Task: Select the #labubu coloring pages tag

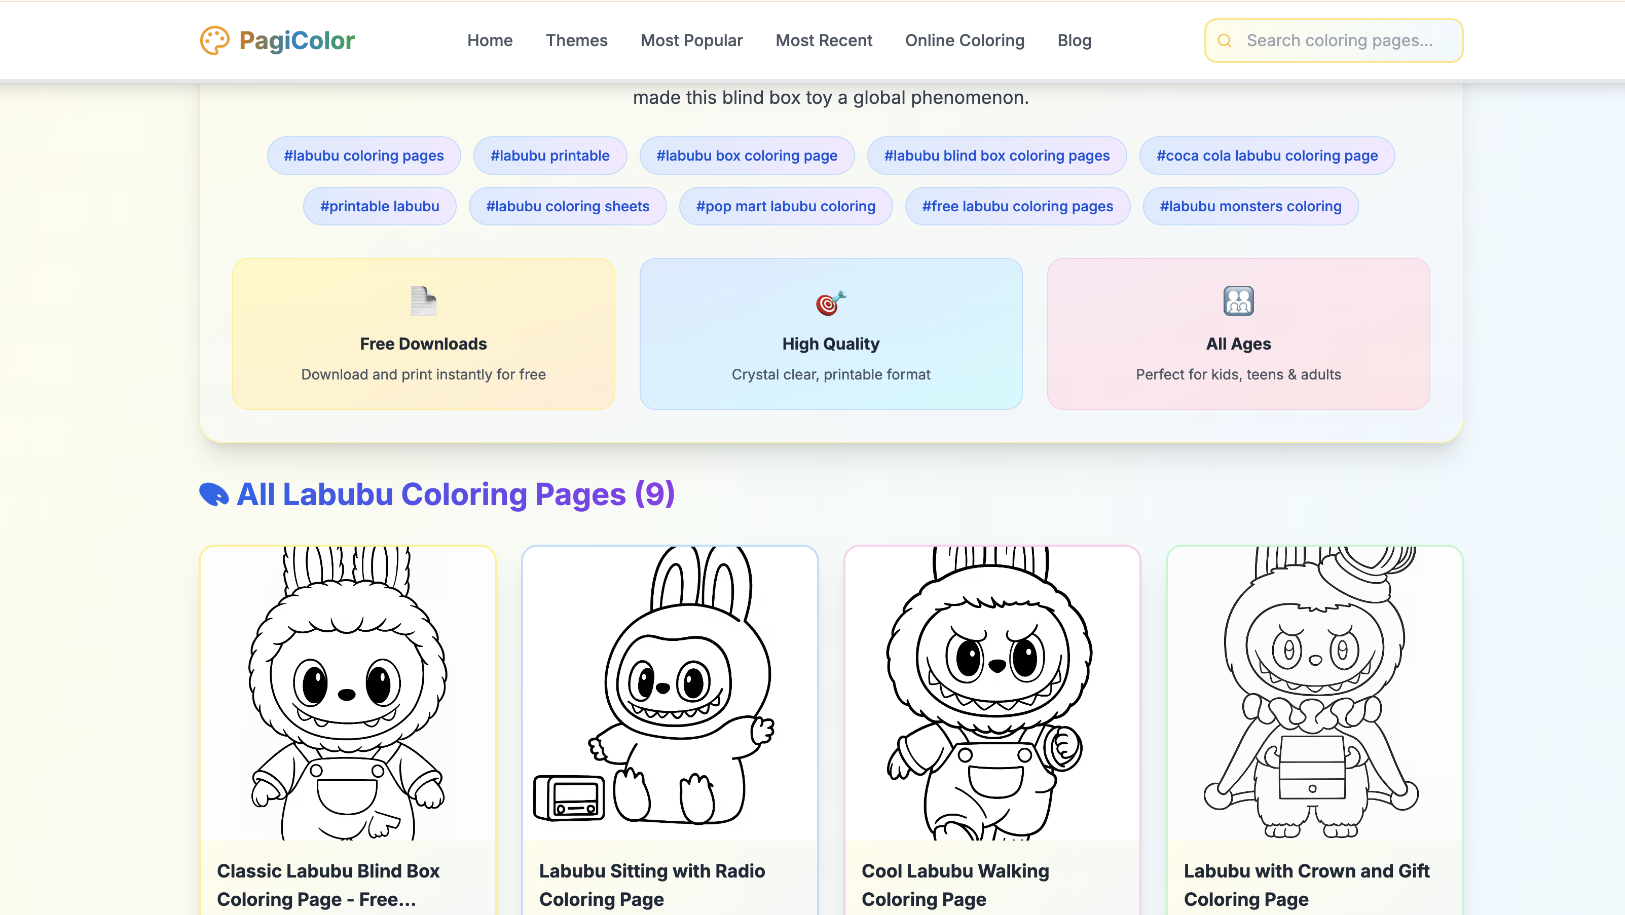Action: click(364, 155)
